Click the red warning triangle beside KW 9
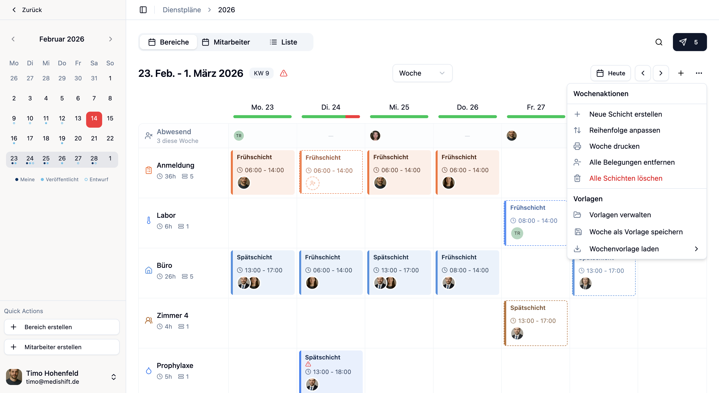The image size is (719, 393). tap(284, 73)
